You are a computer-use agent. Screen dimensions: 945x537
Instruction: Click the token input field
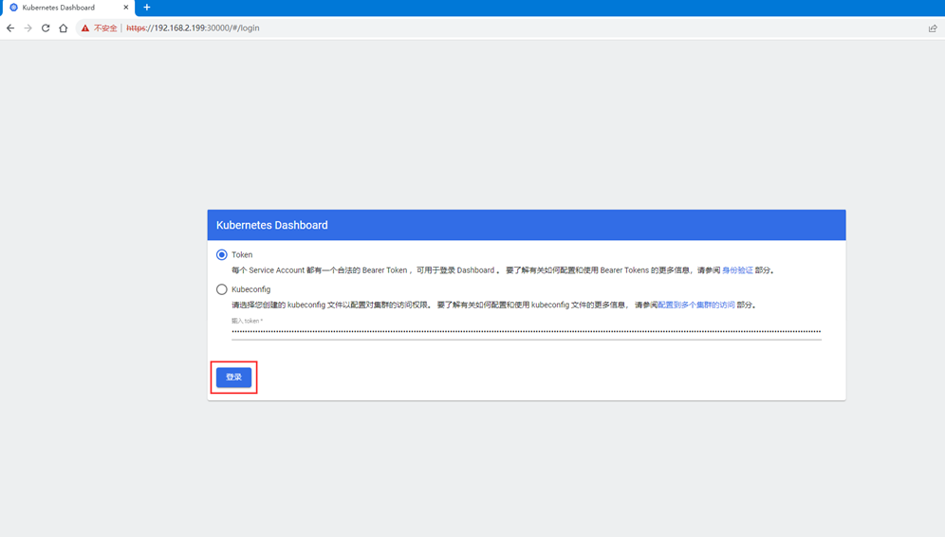coord(527,331)
